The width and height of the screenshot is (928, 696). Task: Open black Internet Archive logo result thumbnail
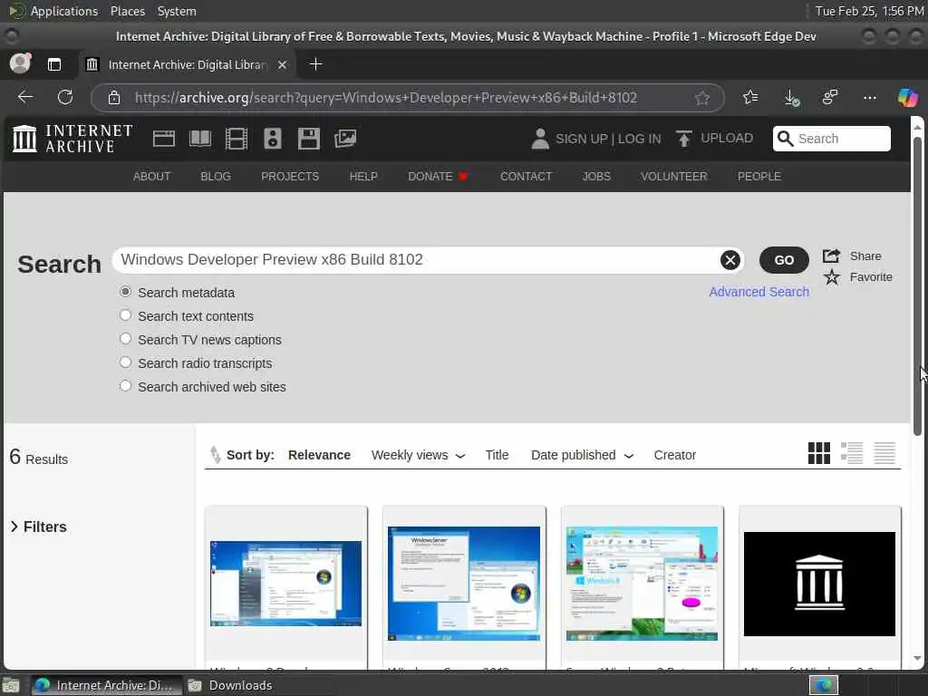point(819,584)
